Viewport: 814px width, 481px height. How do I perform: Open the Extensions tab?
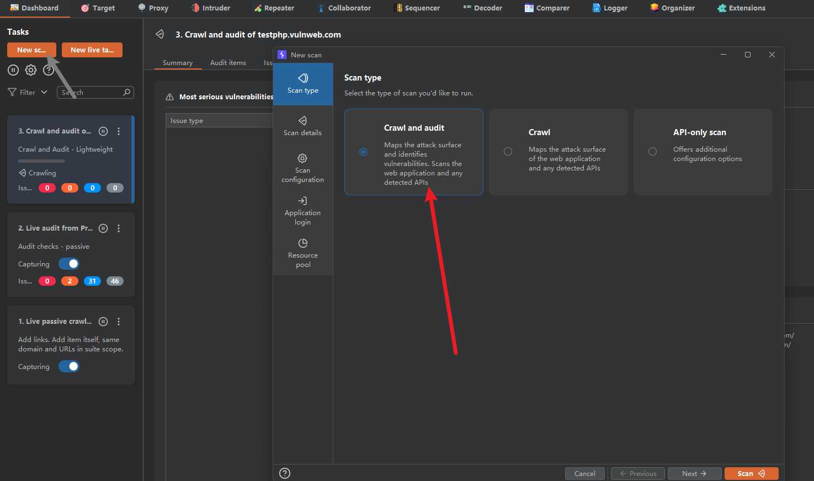(x=741, y=8)
